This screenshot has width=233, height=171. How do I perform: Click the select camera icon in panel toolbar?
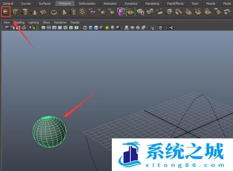(7, 27)
